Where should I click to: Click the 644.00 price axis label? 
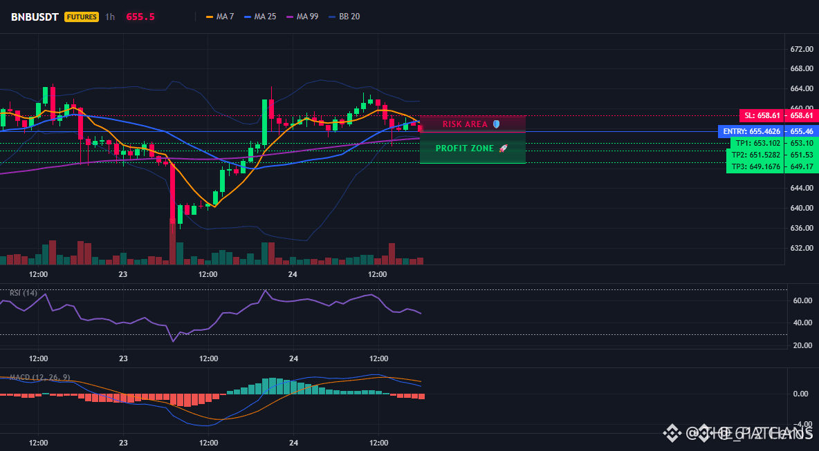pos(802,188)
